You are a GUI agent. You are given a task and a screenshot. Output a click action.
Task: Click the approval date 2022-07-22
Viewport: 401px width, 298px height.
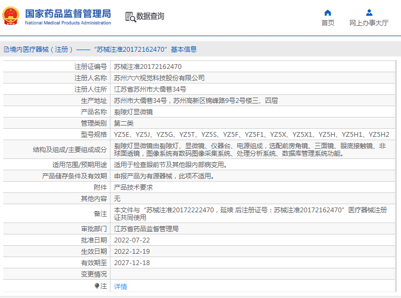pos(132,240)
